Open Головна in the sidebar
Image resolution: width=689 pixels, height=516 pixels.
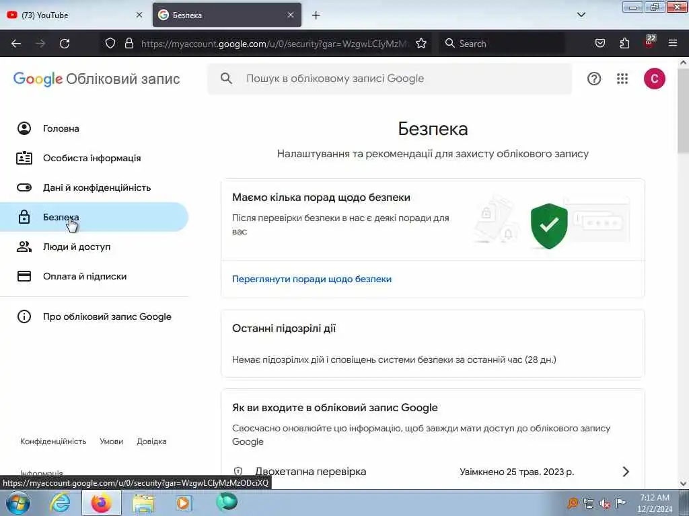tap(94, 128)
